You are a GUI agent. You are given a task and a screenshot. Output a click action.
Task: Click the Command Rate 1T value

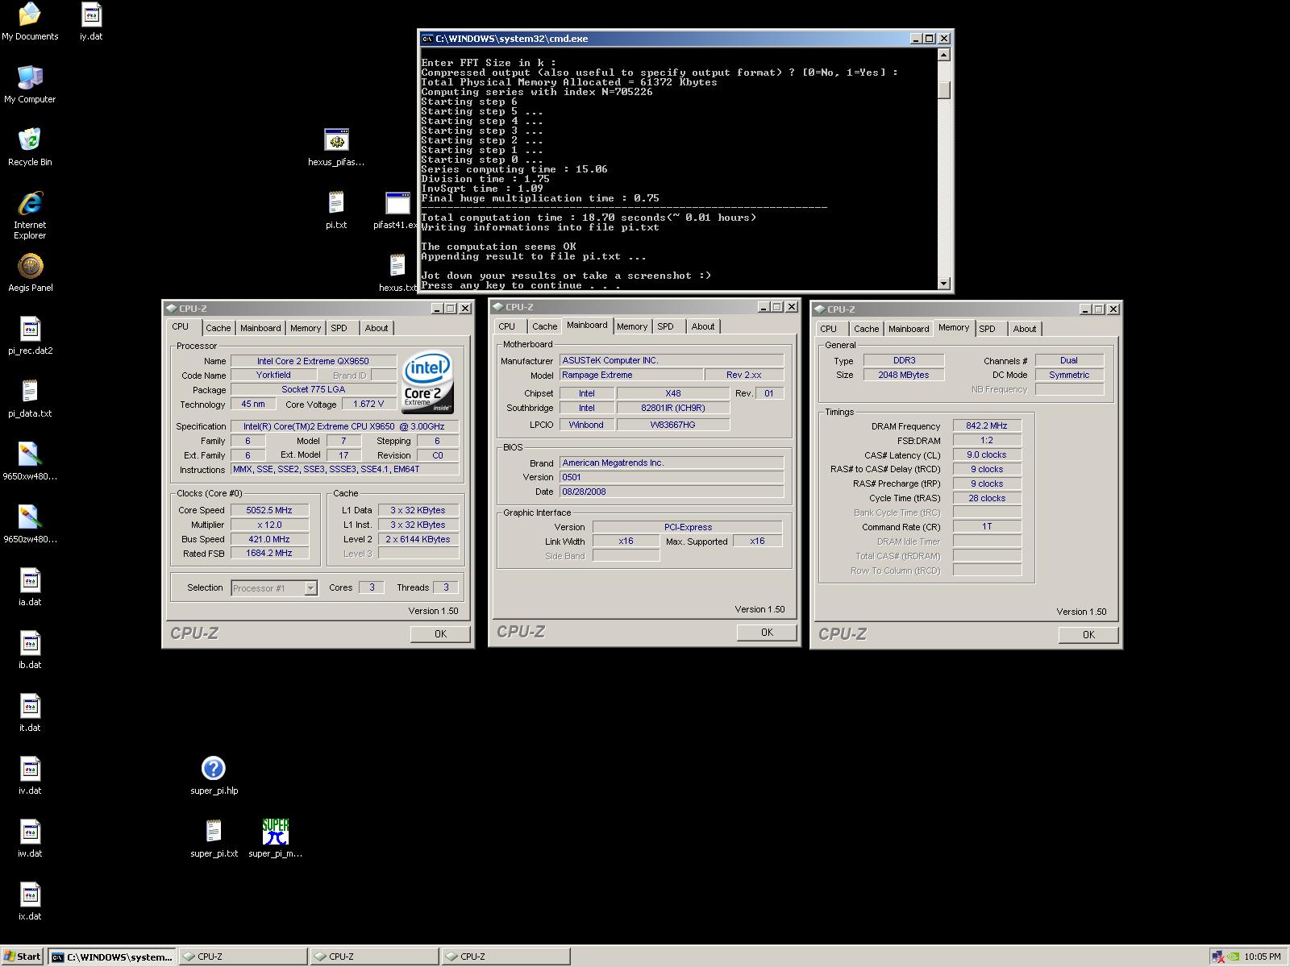pyautogui.click(x=987, y=526)
